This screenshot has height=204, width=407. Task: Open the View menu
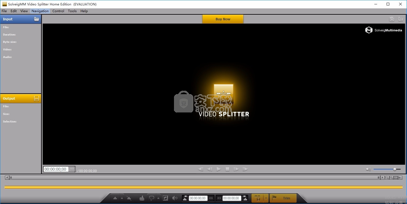(24, 11)
